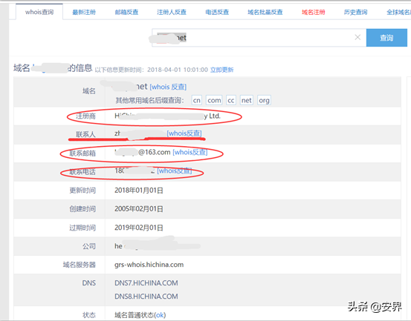Open the 注册人反查 tab
Viewport: 411px width, 321px height.
pos(172,12)
